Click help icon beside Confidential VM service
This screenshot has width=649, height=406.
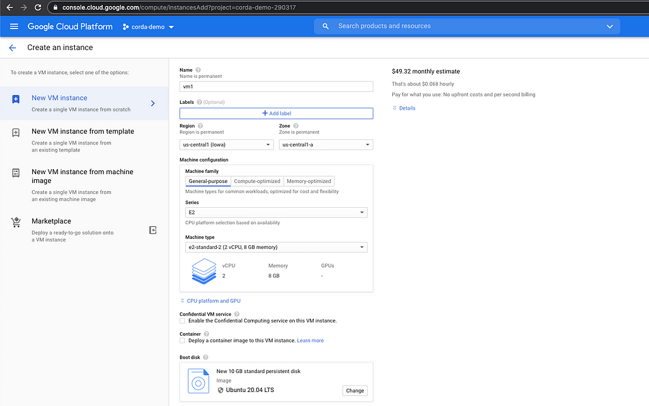(x=237, y=314)
